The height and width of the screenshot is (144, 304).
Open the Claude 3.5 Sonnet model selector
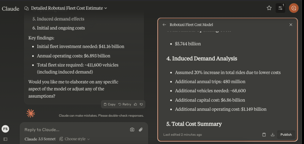click(40, 139)
